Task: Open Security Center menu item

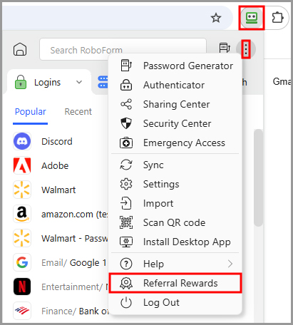Action: tap(175, 123)
